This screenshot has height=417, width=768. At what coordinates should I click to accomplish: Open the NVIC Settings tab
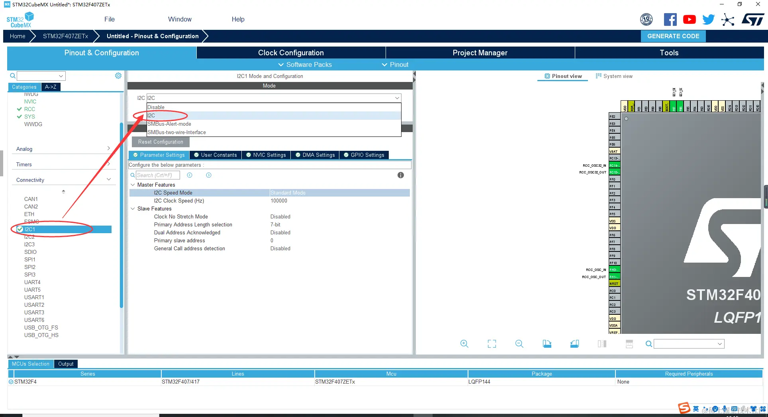[266, 155]
